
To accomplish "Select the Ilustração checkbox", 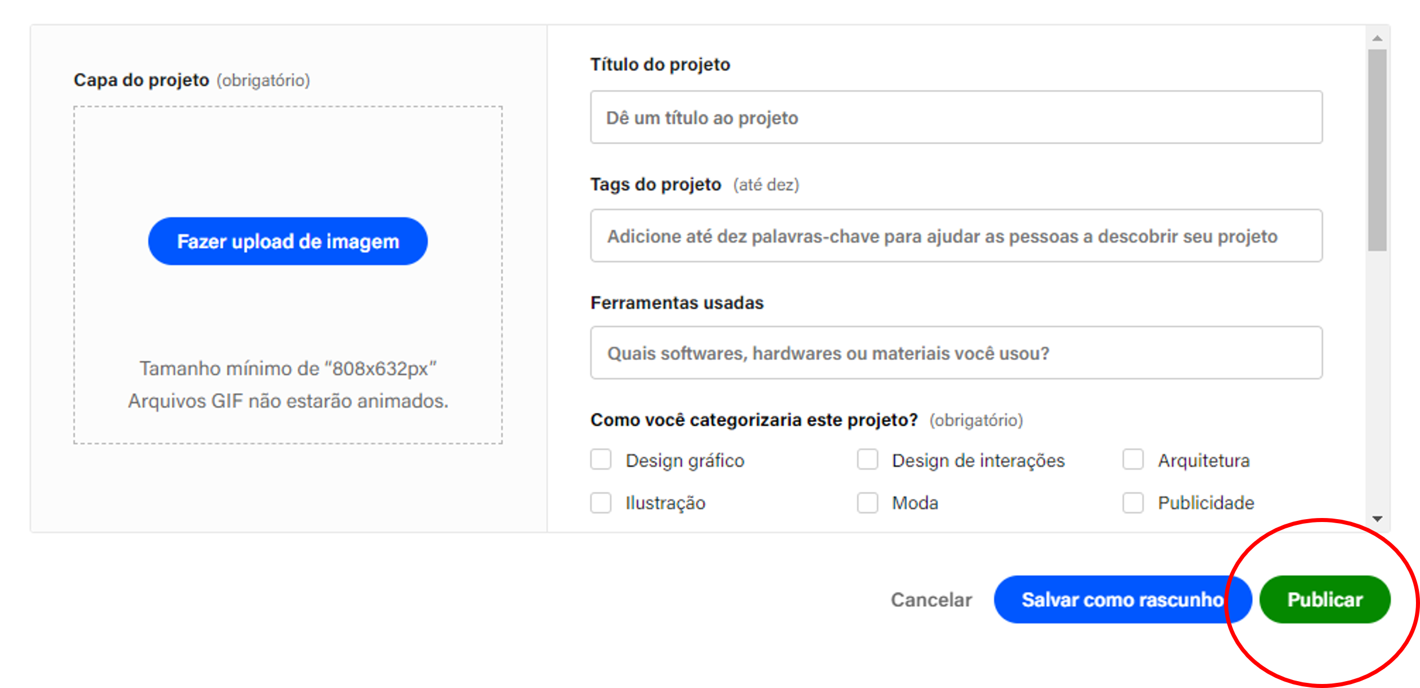I will coord(601,503).
